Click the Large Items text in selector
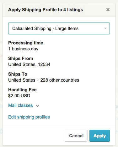 [67, 28]
